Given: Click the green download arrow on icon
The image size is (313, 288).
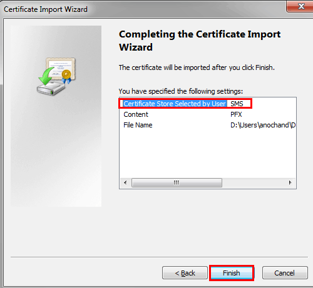Looking at the screenshot, I should click(46, 76).
